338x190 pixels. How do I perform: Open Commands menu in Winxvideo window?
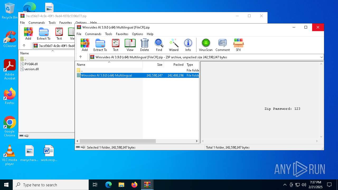tap(93, 34)
